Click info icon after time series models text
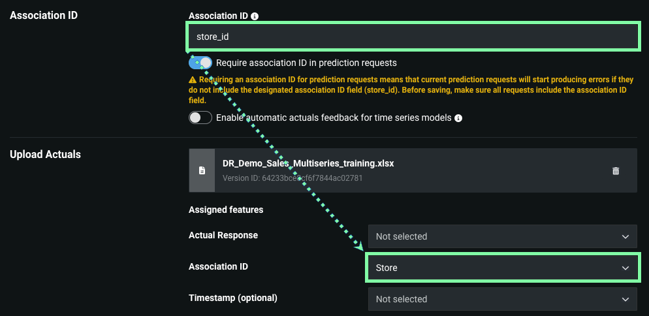 [x=458, y=118]
